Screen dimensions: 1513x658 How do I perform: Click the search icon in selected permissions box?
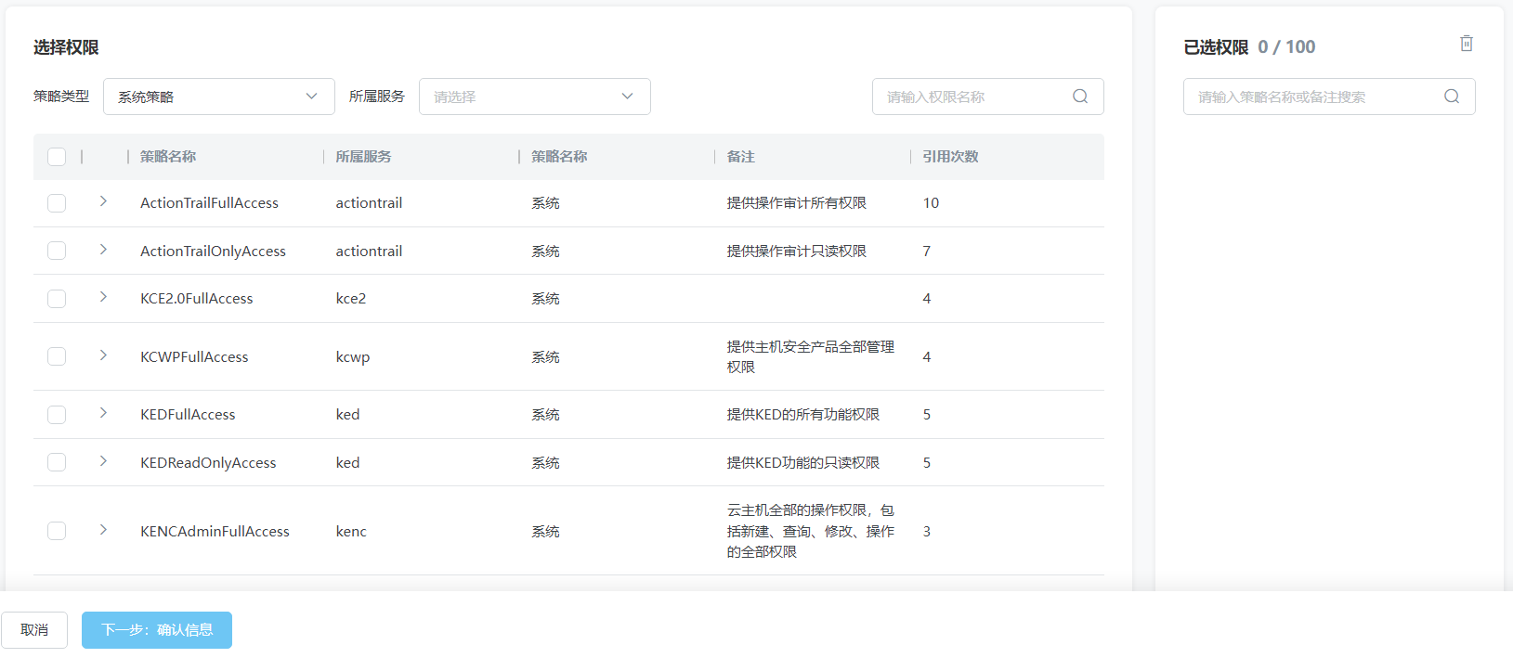[x=1451, y=97]
